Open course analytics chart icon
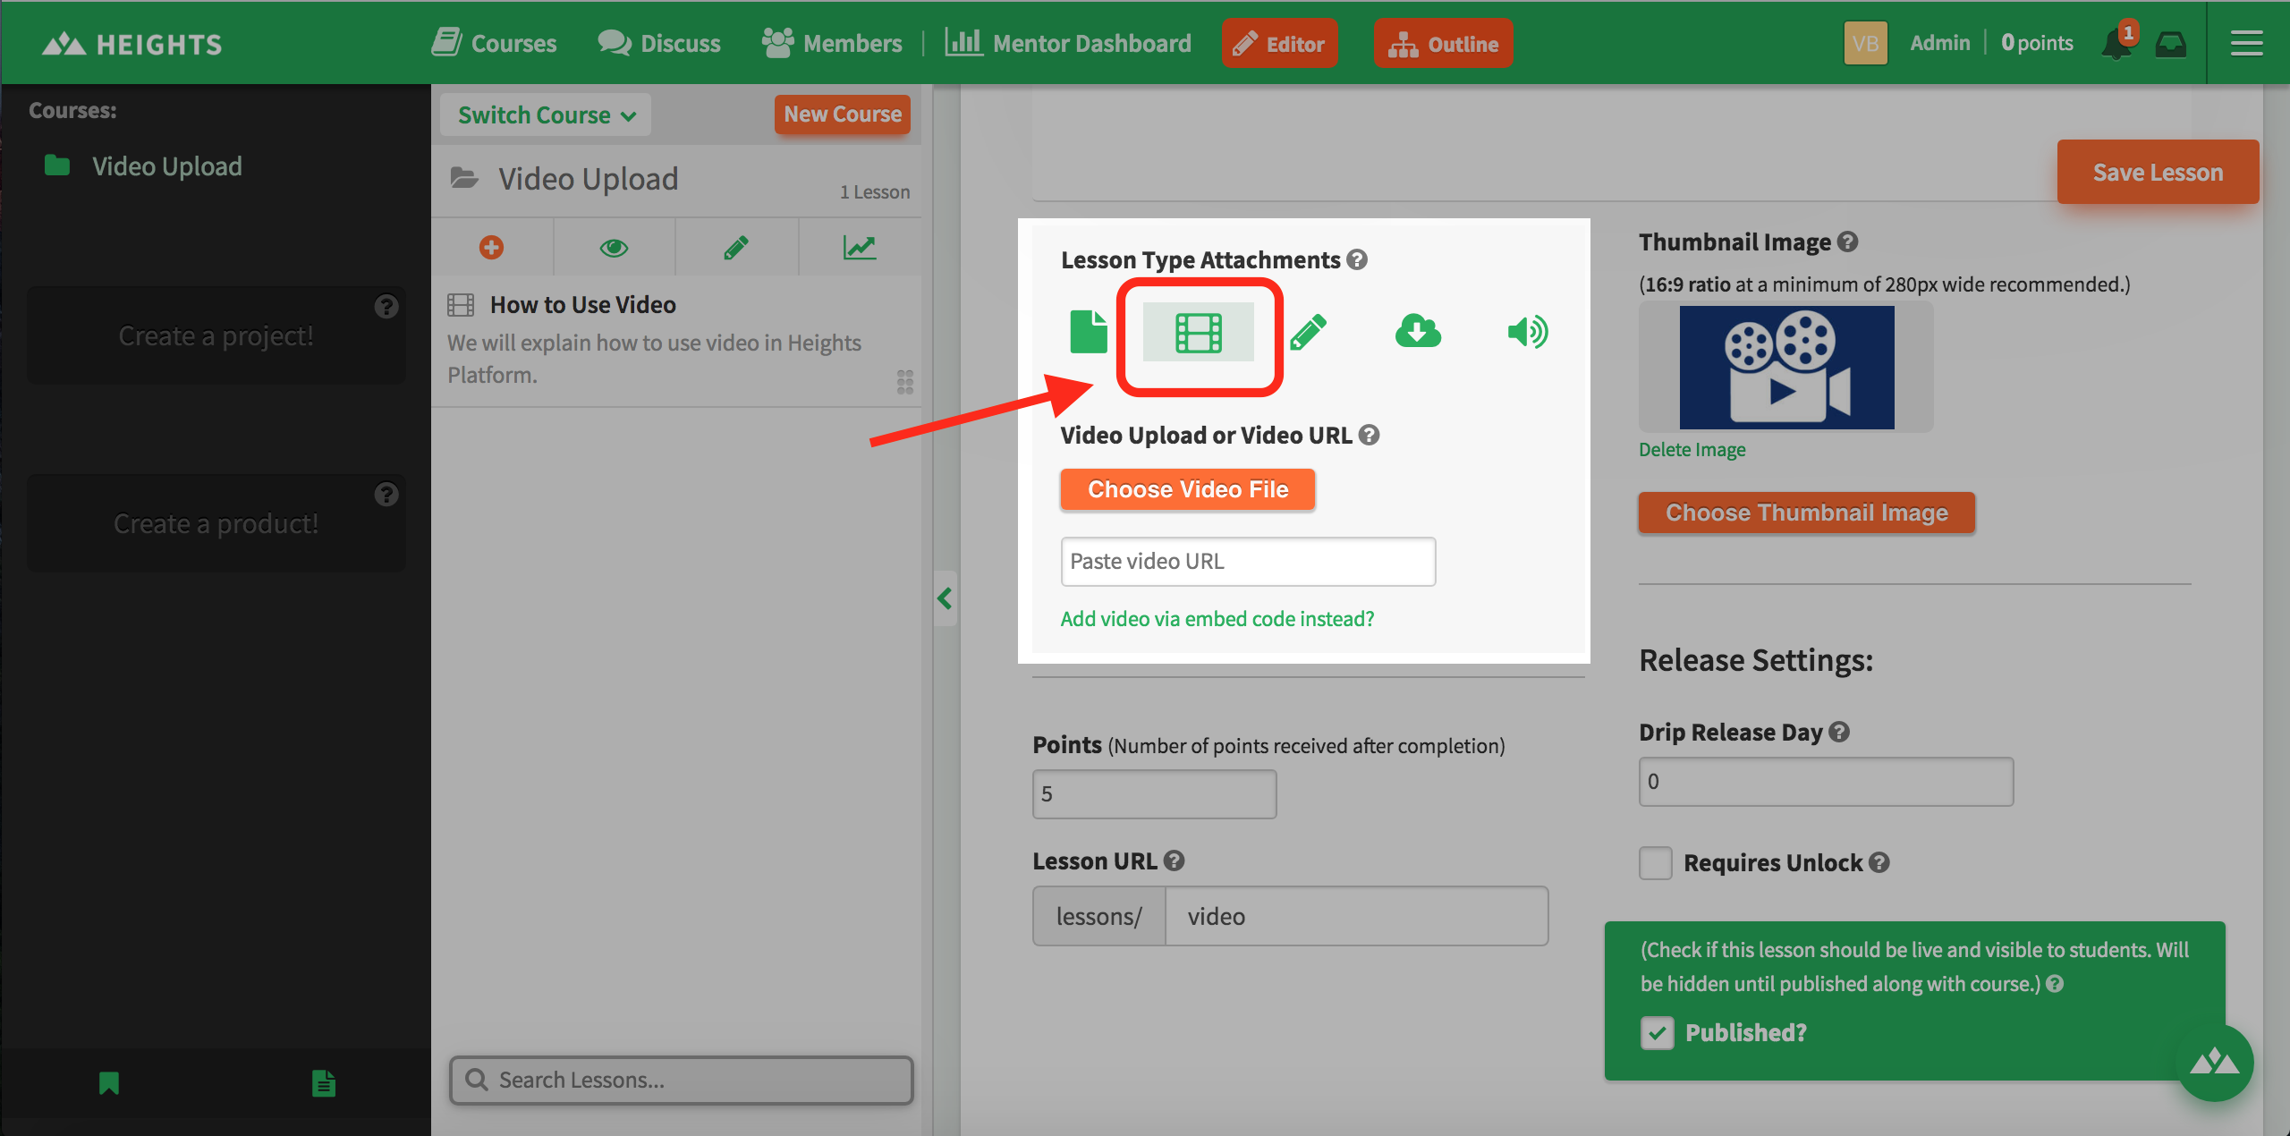The width and height of the screenshot is (2290, 1136). click(x=860, y=247)
